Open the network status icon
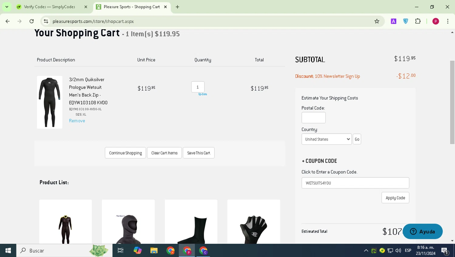 pos(390,251)
